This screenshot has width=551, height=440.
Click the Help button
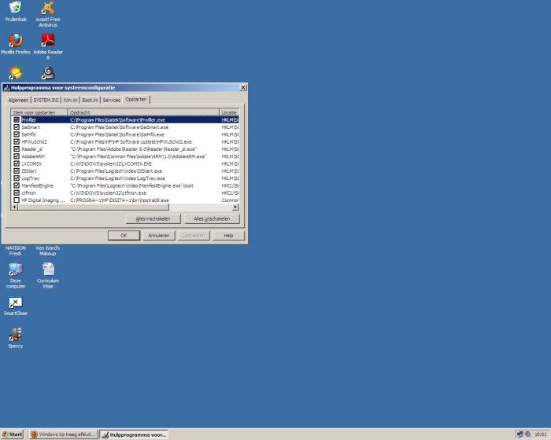click(x=228, y=236)
